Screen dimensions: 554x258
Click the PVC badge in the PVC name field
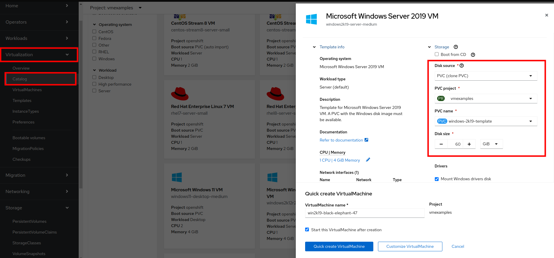click(x=442, y=121)
